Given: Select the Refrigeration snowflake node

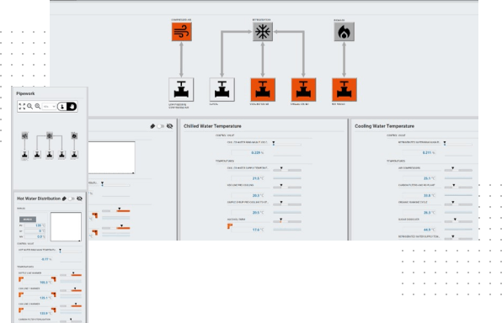Looking at the screenshot, I should coord(263,32).
